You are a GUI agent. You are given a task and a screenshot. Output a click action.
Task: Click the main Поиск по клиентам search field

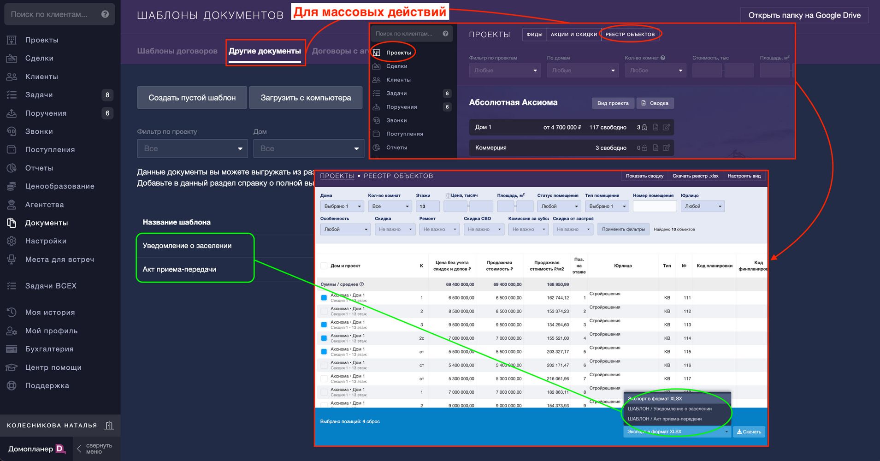click(x=59, y=14)
